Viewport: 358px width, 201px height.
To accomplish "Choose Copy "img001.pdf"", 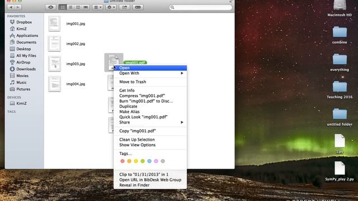I will tap(150, 131).
